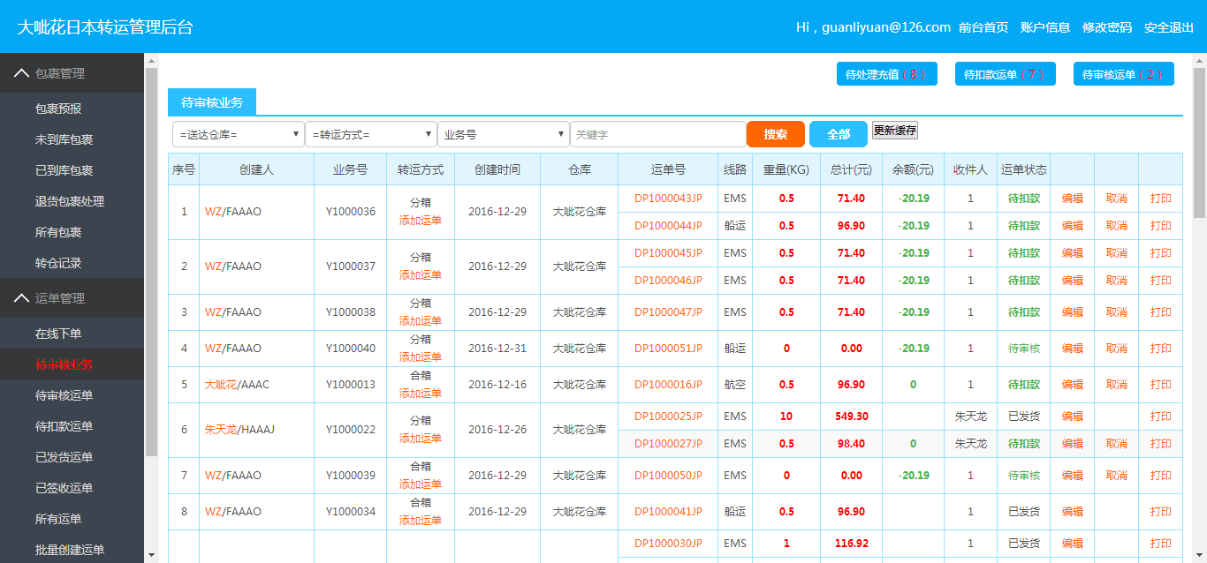Click 编辑 for waybill DP1000043JP
This screenshot has width=1207, height=563.
(1073, 199)
